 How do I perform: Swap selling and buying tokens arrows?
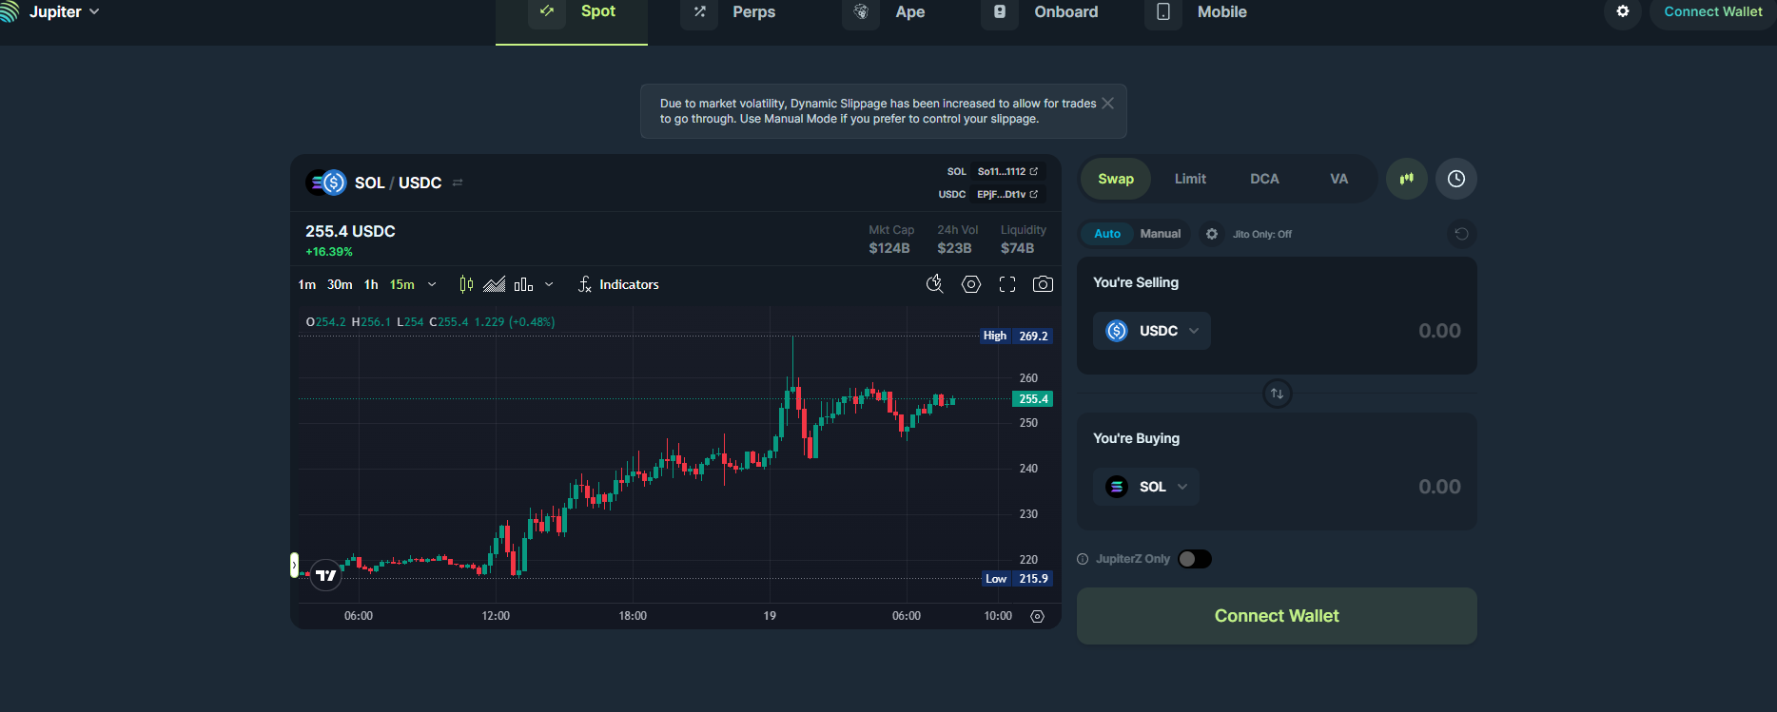click(x=1278, y=394)
